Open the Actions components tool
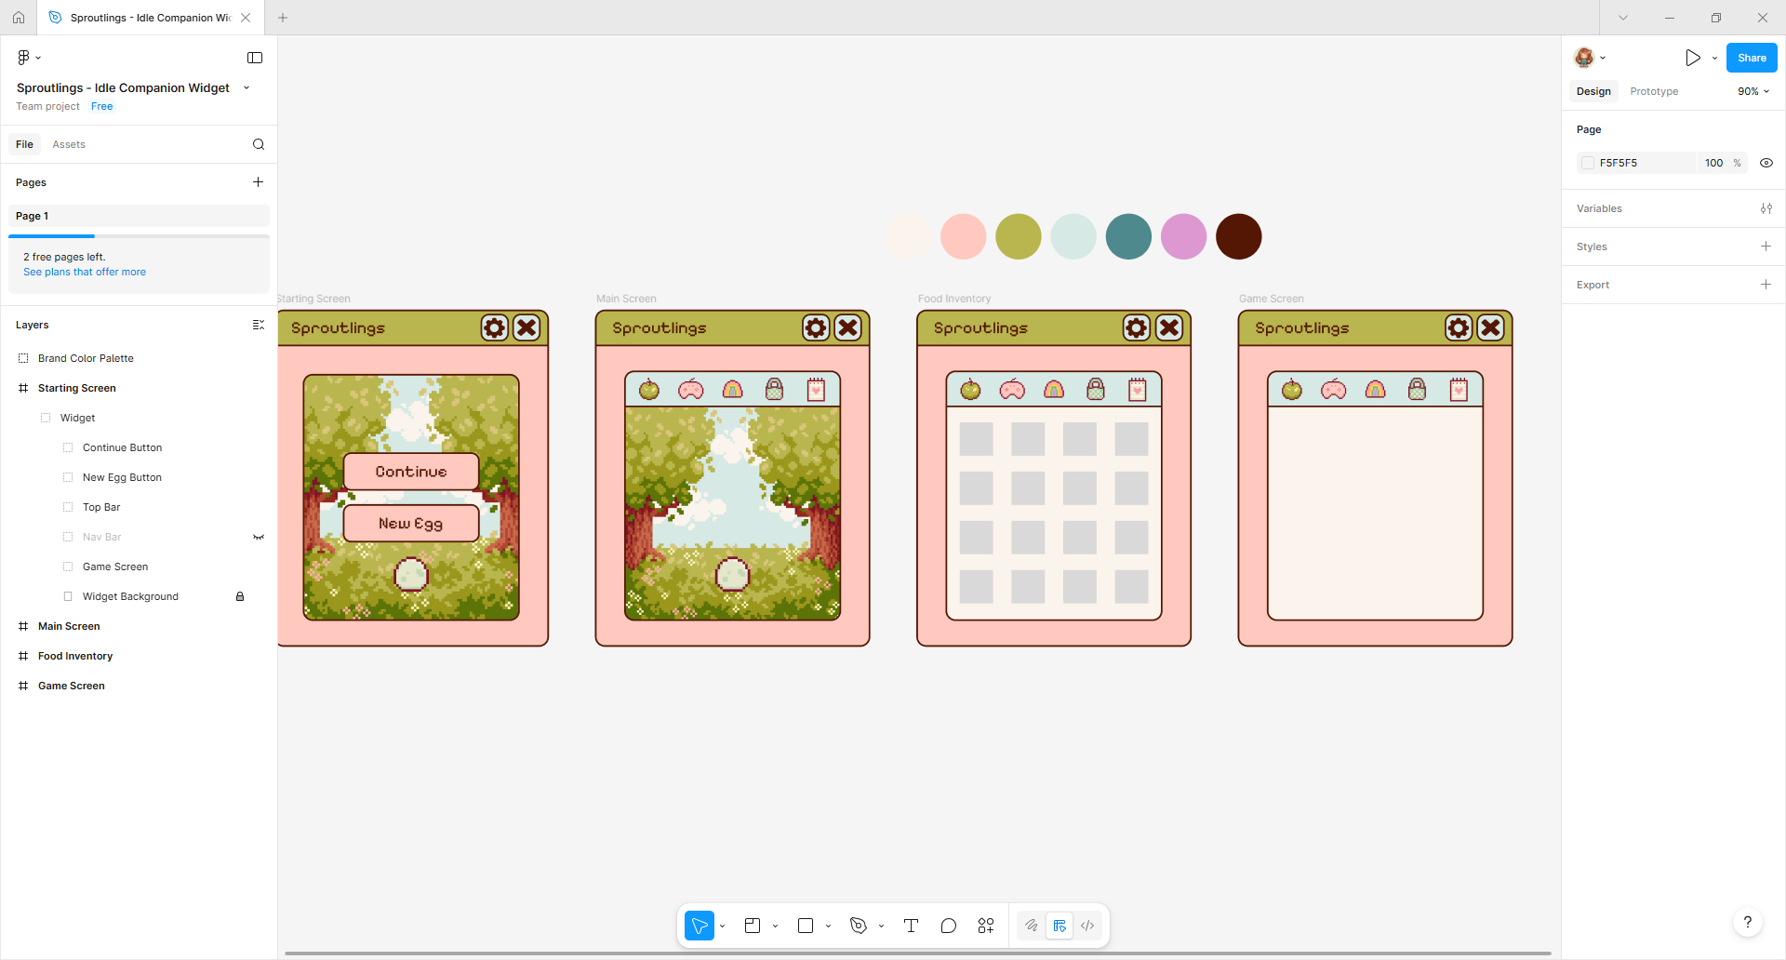Viewport: 1786px width, 960px height. tap(986, 926)
